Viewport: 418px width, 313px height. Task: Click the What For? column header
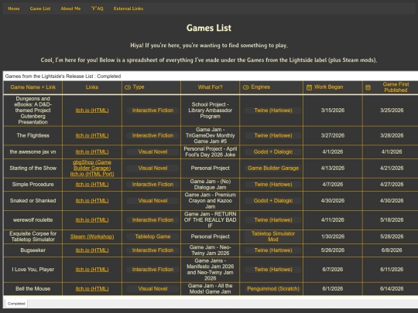[210, 87]
